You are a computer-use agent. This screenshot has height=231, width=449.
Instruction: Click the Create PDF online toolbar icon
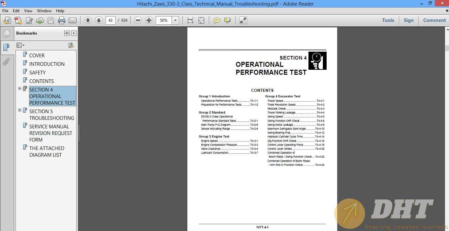point(7,20)
